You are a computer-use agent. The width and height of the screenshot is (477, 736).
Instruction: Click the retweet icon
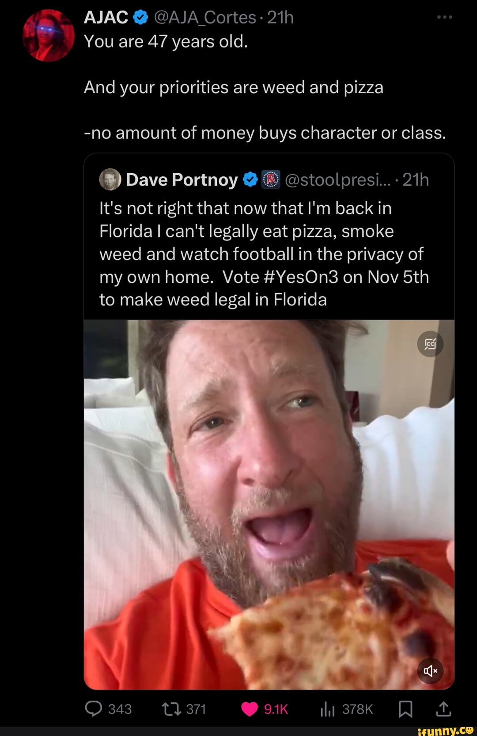171,709
